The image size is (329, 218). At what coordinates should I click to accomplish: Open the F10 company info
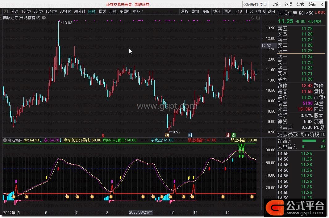(x=239, y=11)
